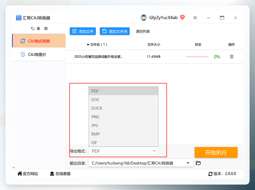The image size is (255, 190).
Task: Close the converter window
Action: click(235, 18)
